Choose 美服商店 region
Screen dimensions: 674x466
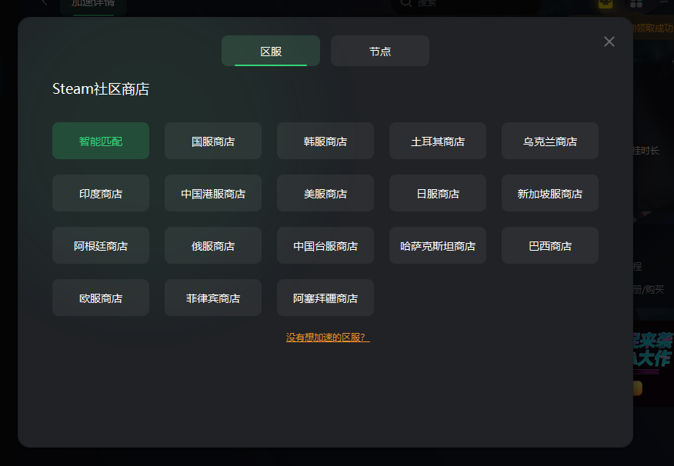[x=325, y=193]
